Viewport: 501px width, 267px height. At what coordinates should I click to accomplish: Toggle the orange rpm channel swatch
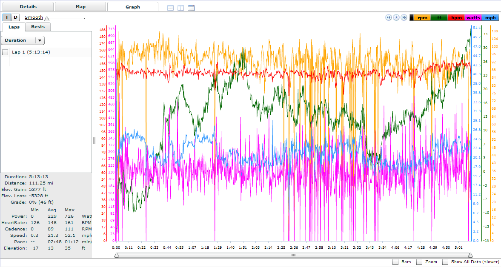(x=422, y=18)
